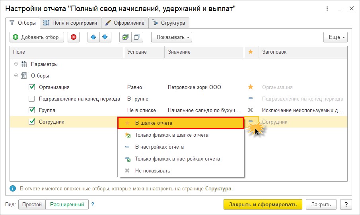Open the Еще dropdown menu

[x=335, y=37]
